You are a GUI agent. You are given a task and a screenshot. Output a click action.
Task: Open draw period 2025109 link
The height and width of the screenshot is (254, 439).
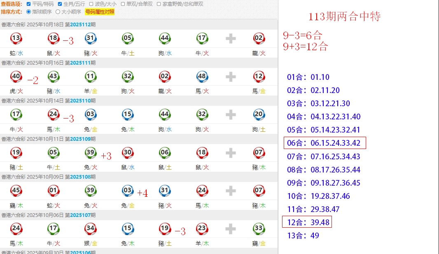80,139
